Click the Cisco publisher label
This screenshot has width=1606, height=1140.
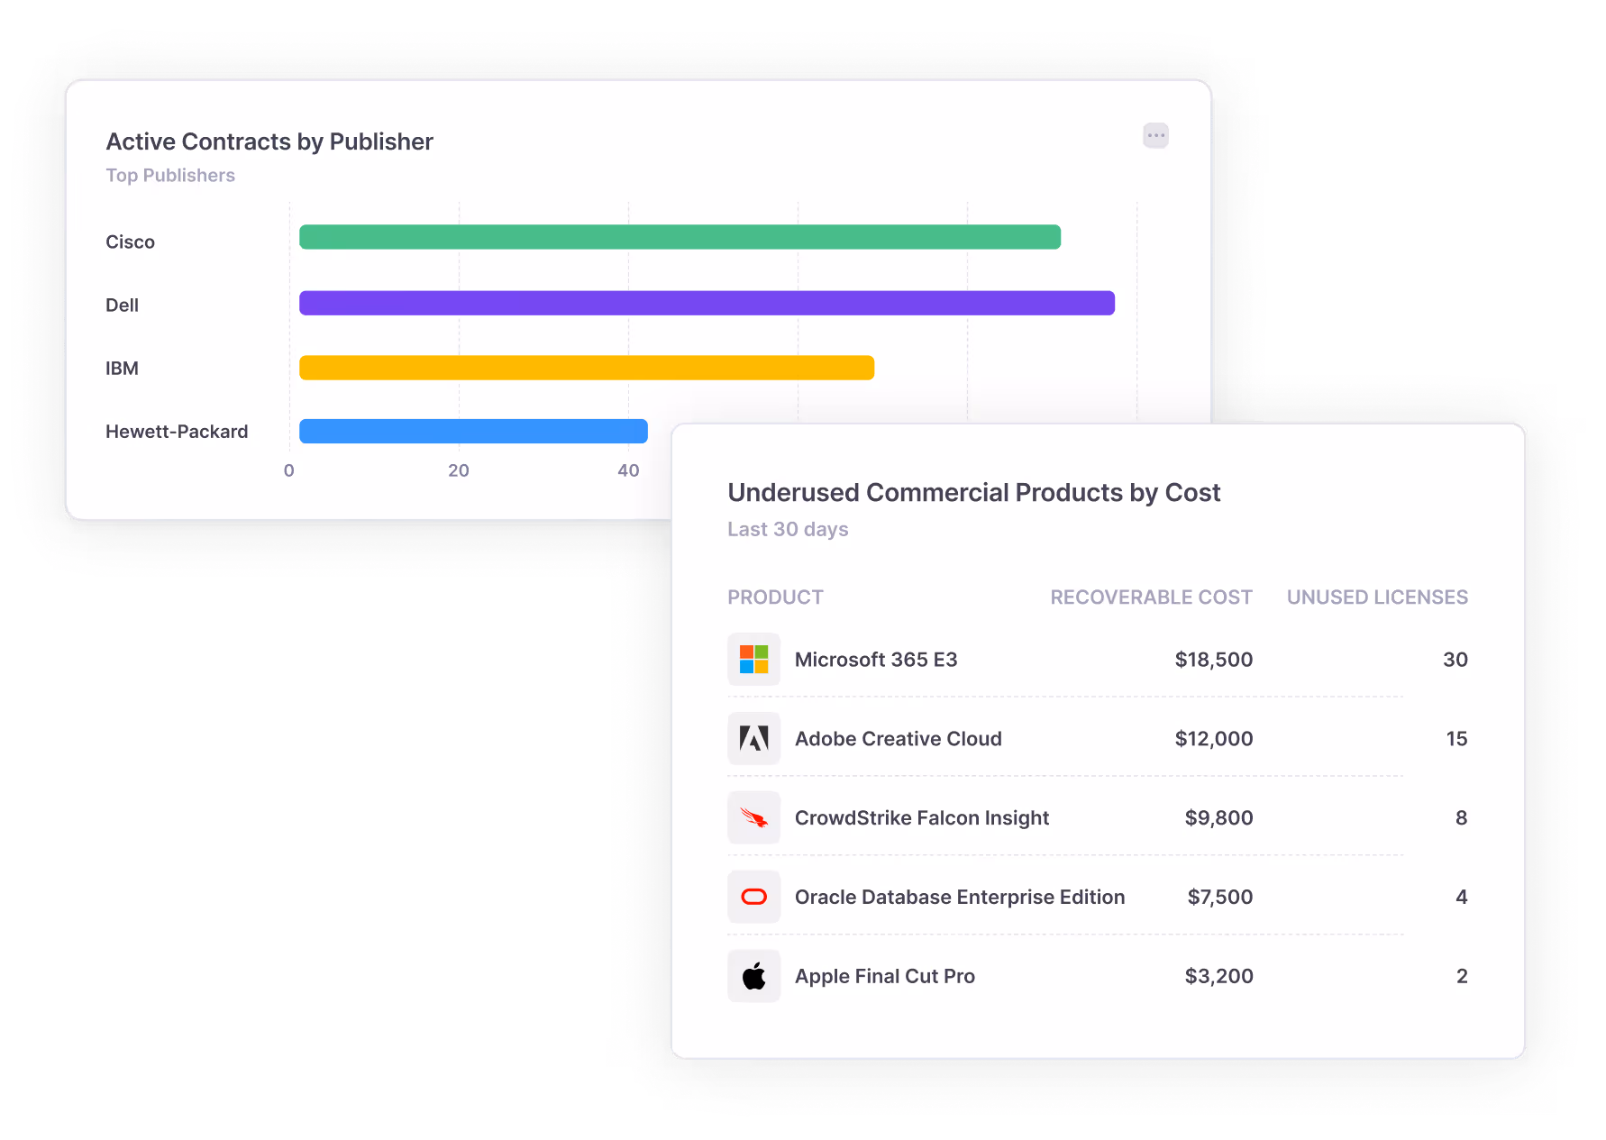(x=130, y=242)
